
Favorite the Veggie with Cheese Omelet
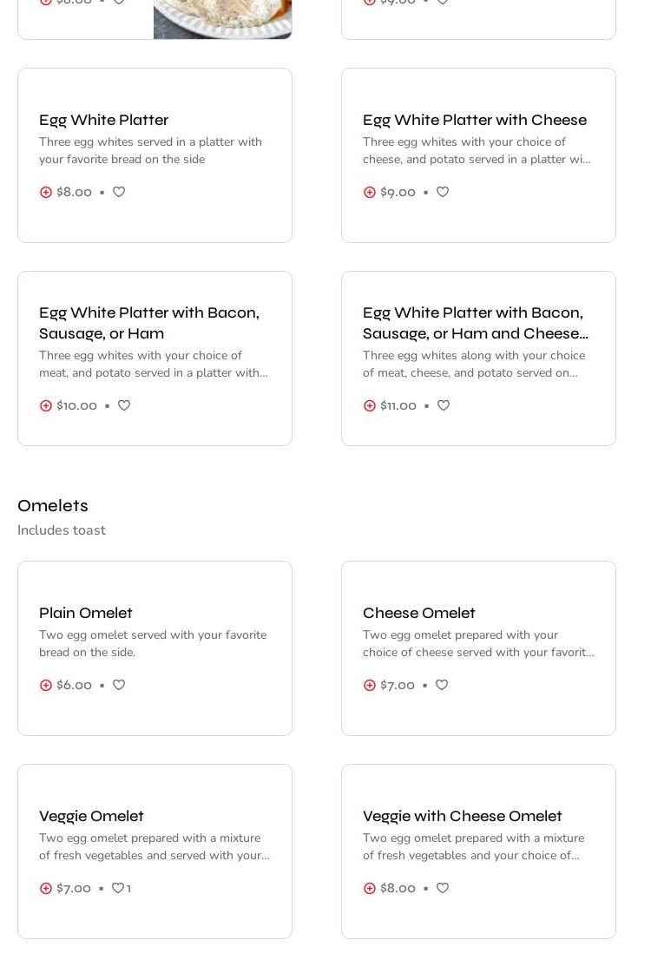[x=443, y=888]
